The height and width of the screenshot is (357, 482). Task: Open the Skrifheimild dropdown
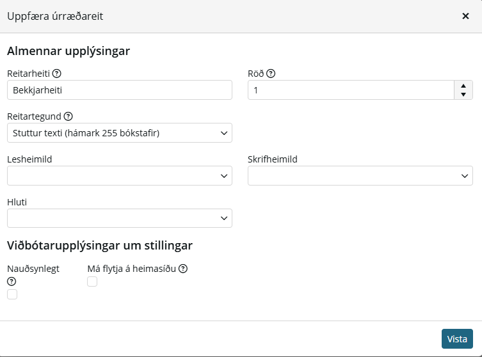tap(360, 176)
